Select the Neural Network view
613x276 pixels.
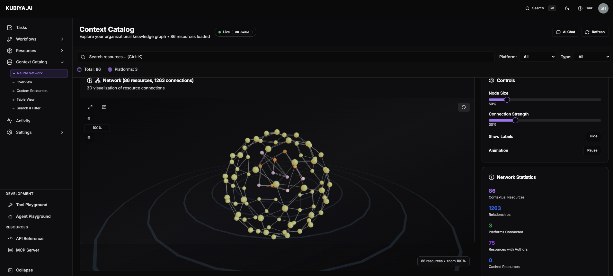(x=39, y=73)
